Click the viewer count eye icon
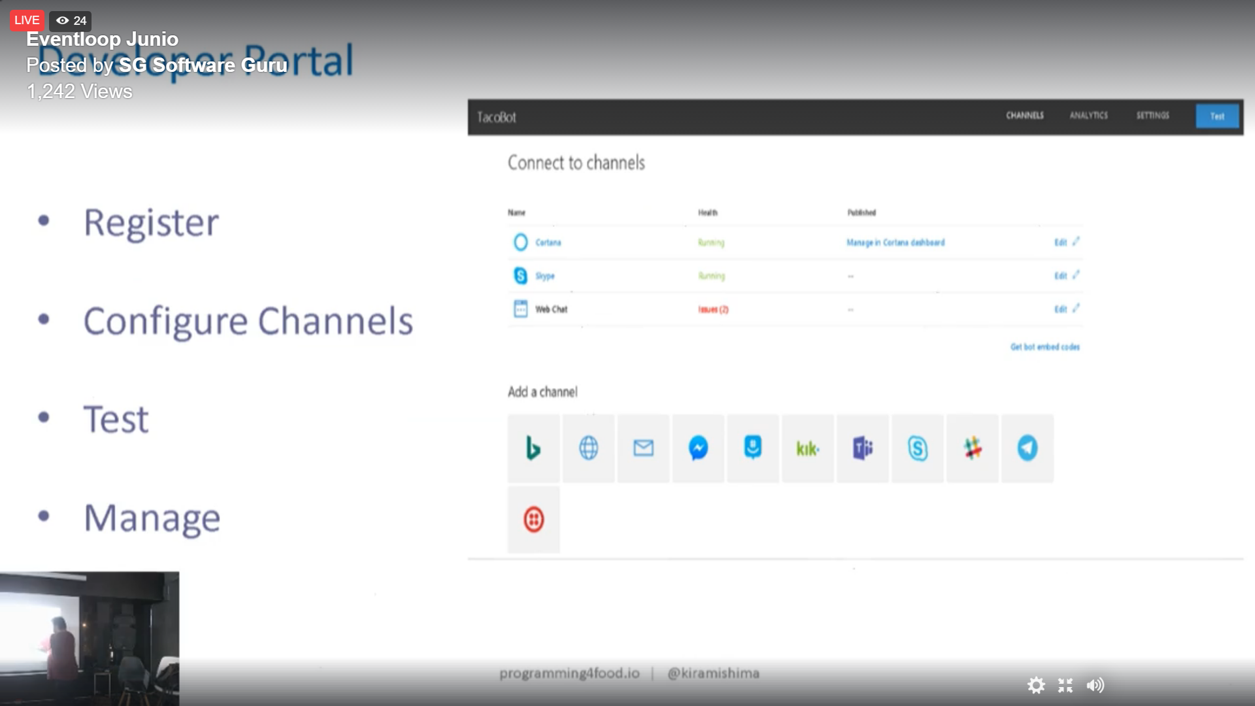This screenshot has width=1255, height=706. pyautogui.click(x=63, y=20)
